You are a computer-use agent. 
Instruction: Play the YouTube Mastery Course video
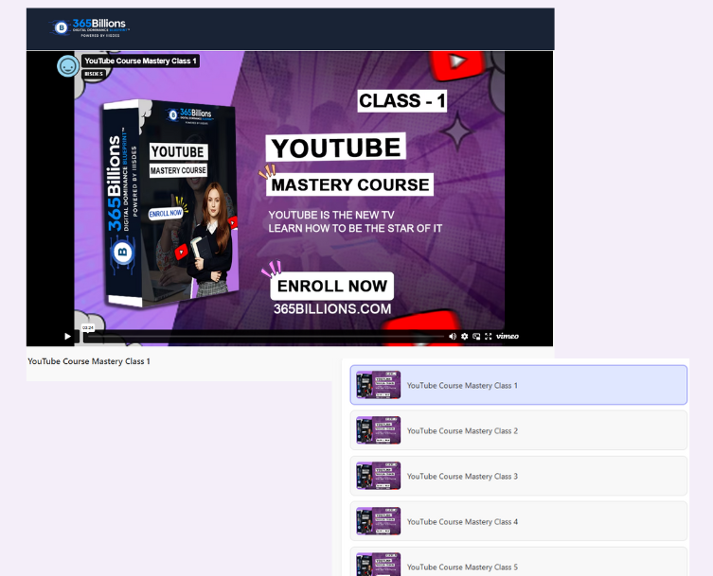tap(67, 336)
